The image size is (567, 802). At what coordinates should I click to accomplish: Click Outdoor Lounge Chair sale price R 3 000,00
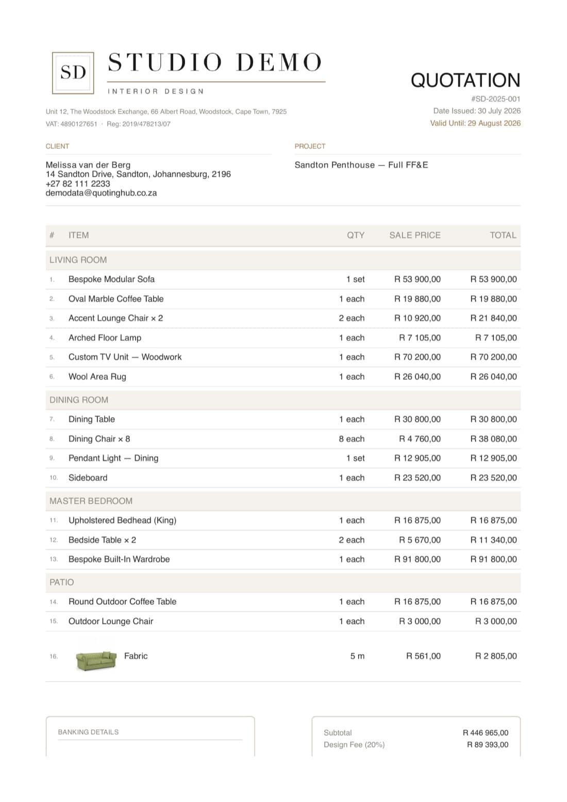pyautogui.click(x=420, y=621)
